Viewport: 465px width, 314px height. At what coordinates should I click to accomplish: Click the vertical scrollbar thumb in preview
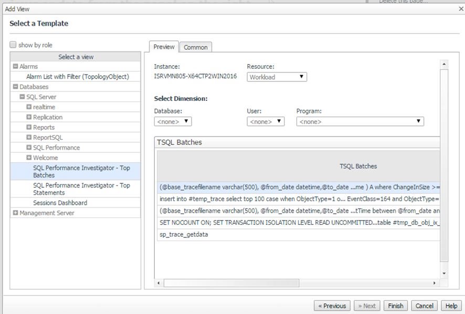pyautogui.click(x=444, y=165)
